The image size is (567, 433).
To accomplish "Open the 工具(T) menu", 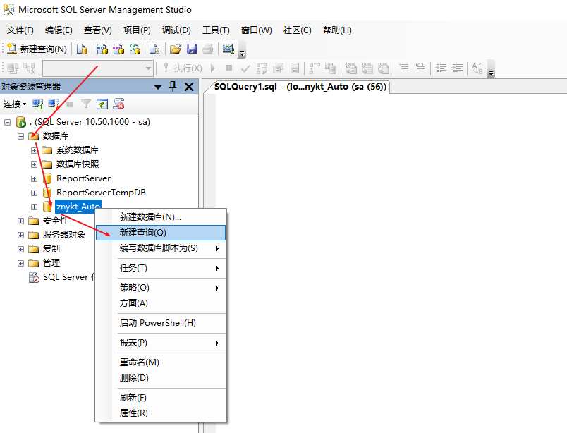I will click(216, 30).
